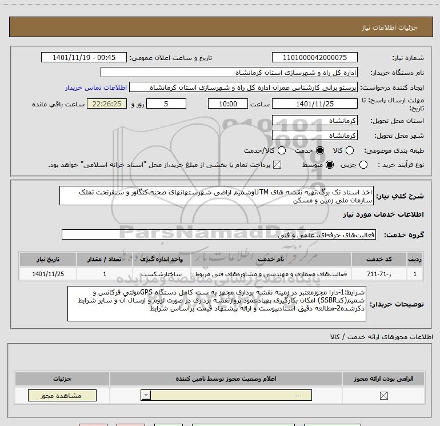
Task: Click the توضیحات خریدار text area
Action: pyautogui.click(x=217, y=304)
